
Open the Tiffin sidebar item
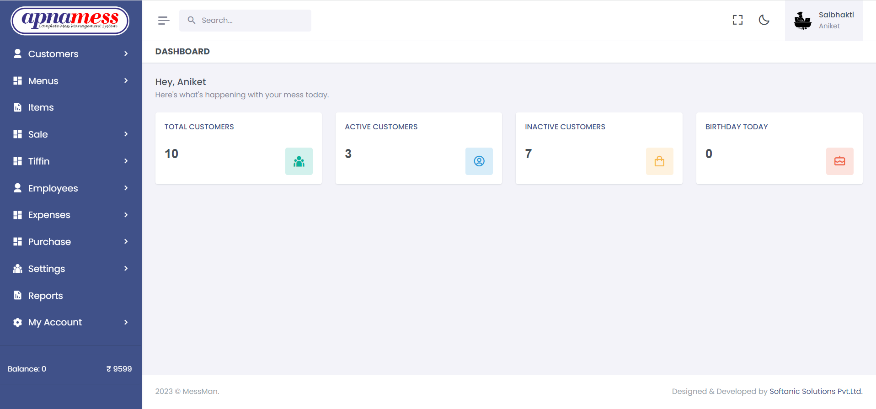71,161
